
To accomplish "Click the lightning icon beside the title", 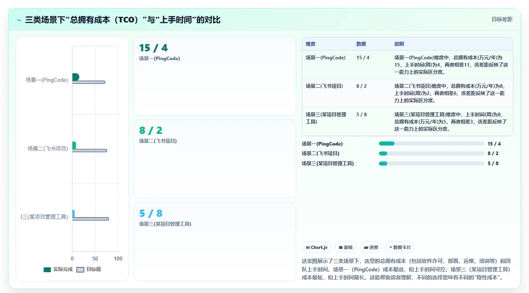I will coord(19,20).
